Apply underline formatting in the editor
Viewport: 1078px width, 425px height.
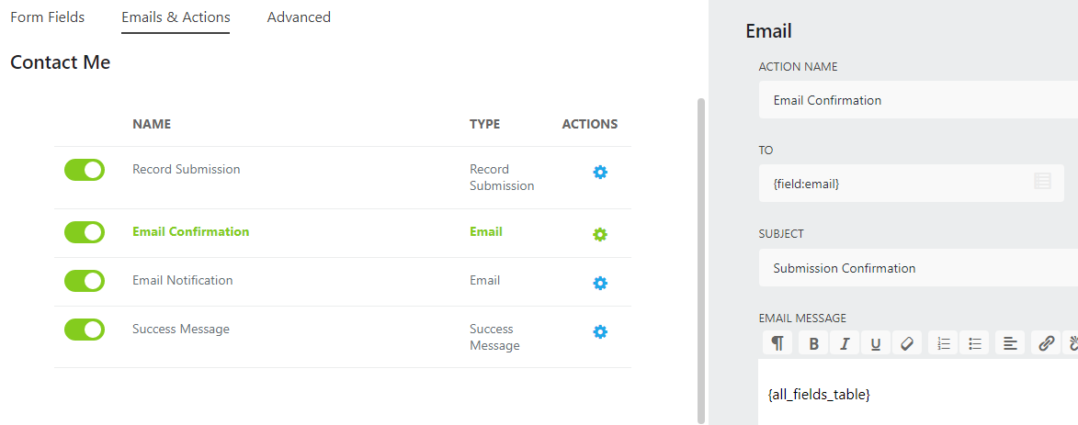876,343
